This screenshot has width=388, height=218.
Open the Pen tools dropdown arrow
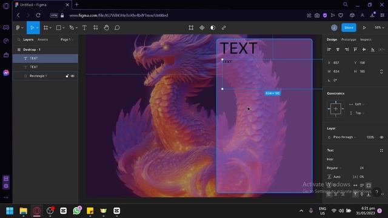point(76,28)
